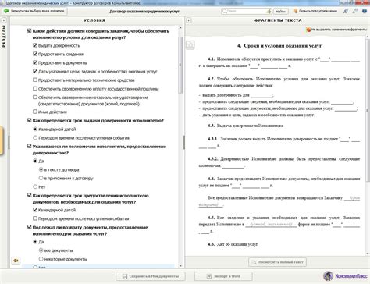This screenshot has height=284, width=370.
Task: Click the icon inside the search field's right end
Action: tap(269, 11)
